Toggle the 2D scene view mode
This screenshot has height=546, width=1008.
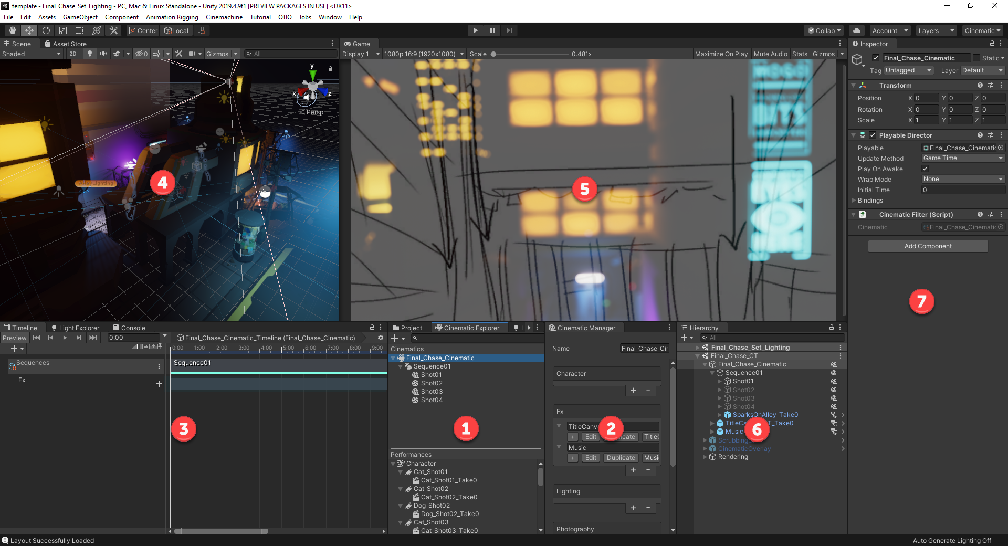click(73, 54)
